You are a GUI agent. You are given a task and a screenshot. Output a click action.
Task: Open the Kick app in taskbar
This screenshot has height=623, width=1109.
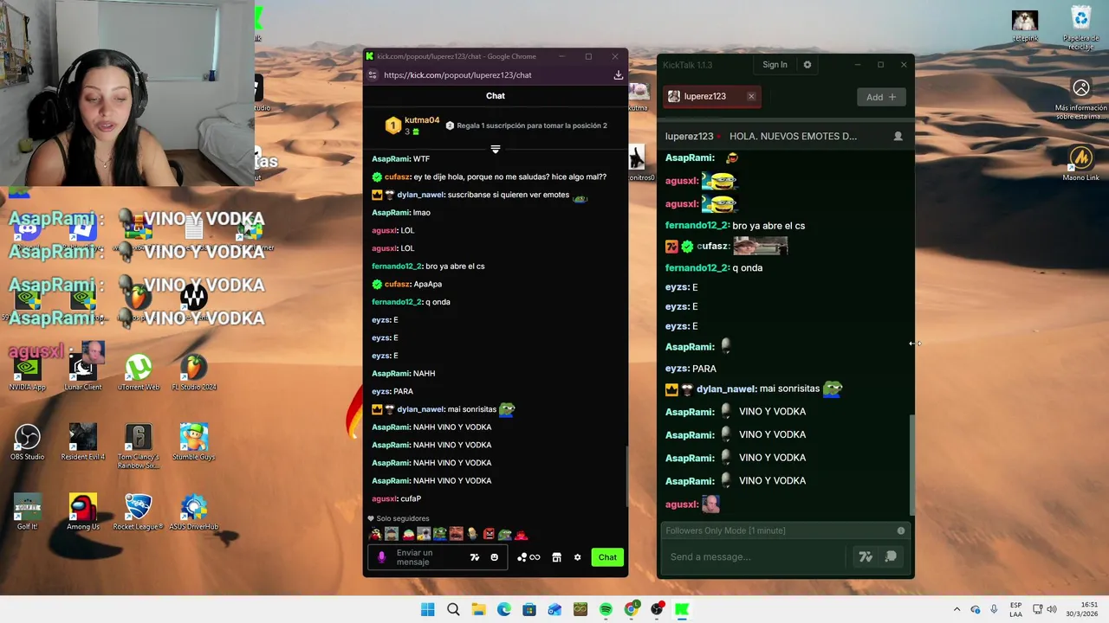point(682,609)
